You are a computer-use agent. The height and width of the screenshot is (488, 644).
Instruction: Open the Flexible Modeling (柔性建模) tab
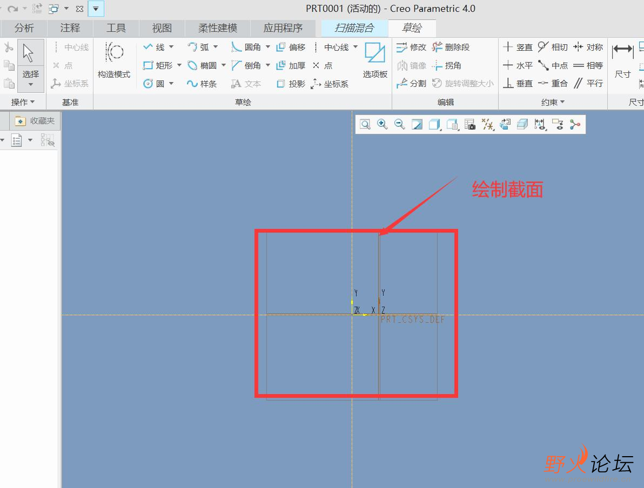(218, 28)
